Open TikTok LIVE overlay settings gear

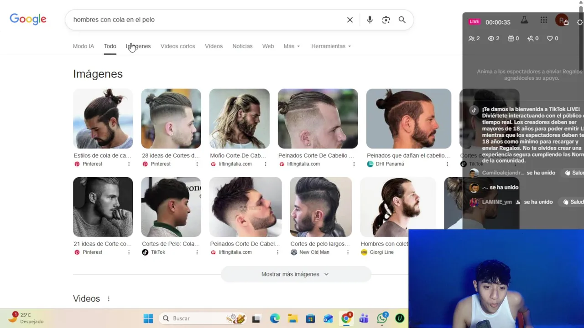(580, 22)
